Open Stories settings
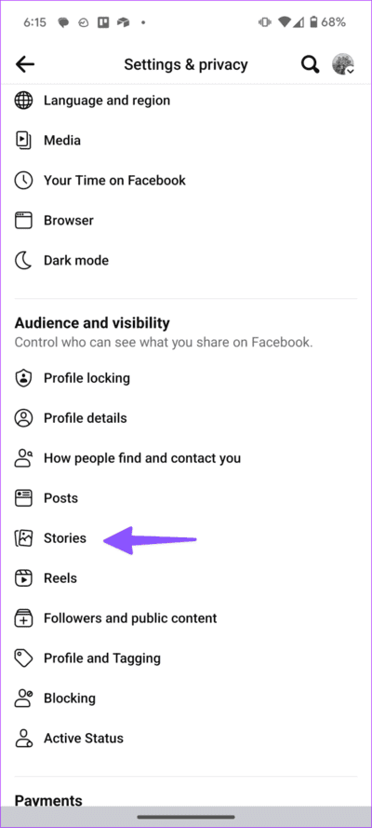Viewport: 372px width, 828px height. 186,538
